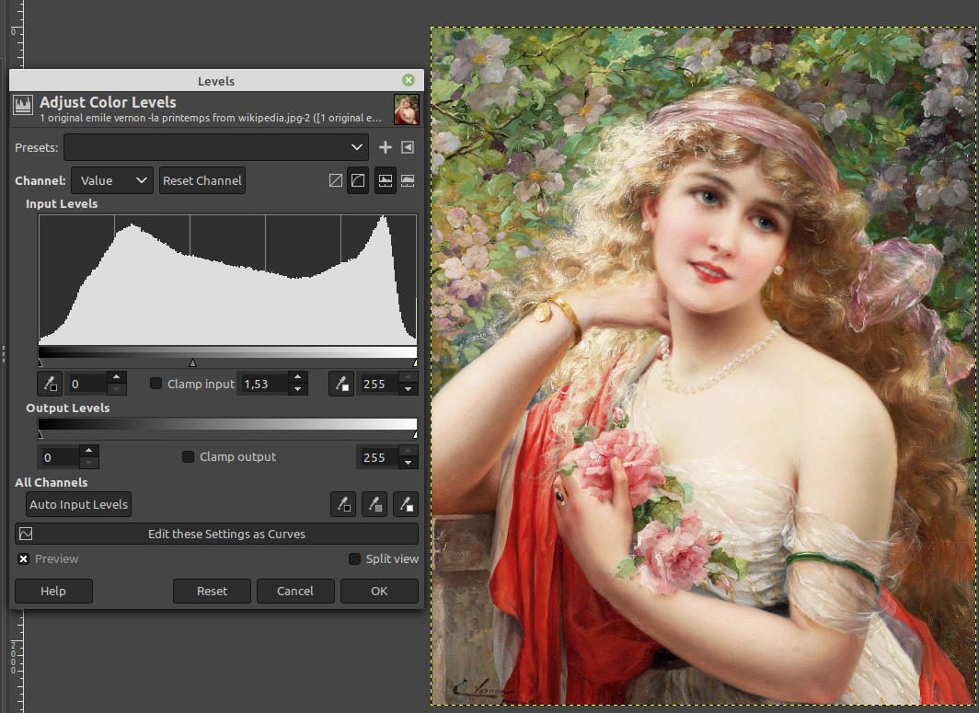Click the output levels white slider triangle

pos(415,434)
